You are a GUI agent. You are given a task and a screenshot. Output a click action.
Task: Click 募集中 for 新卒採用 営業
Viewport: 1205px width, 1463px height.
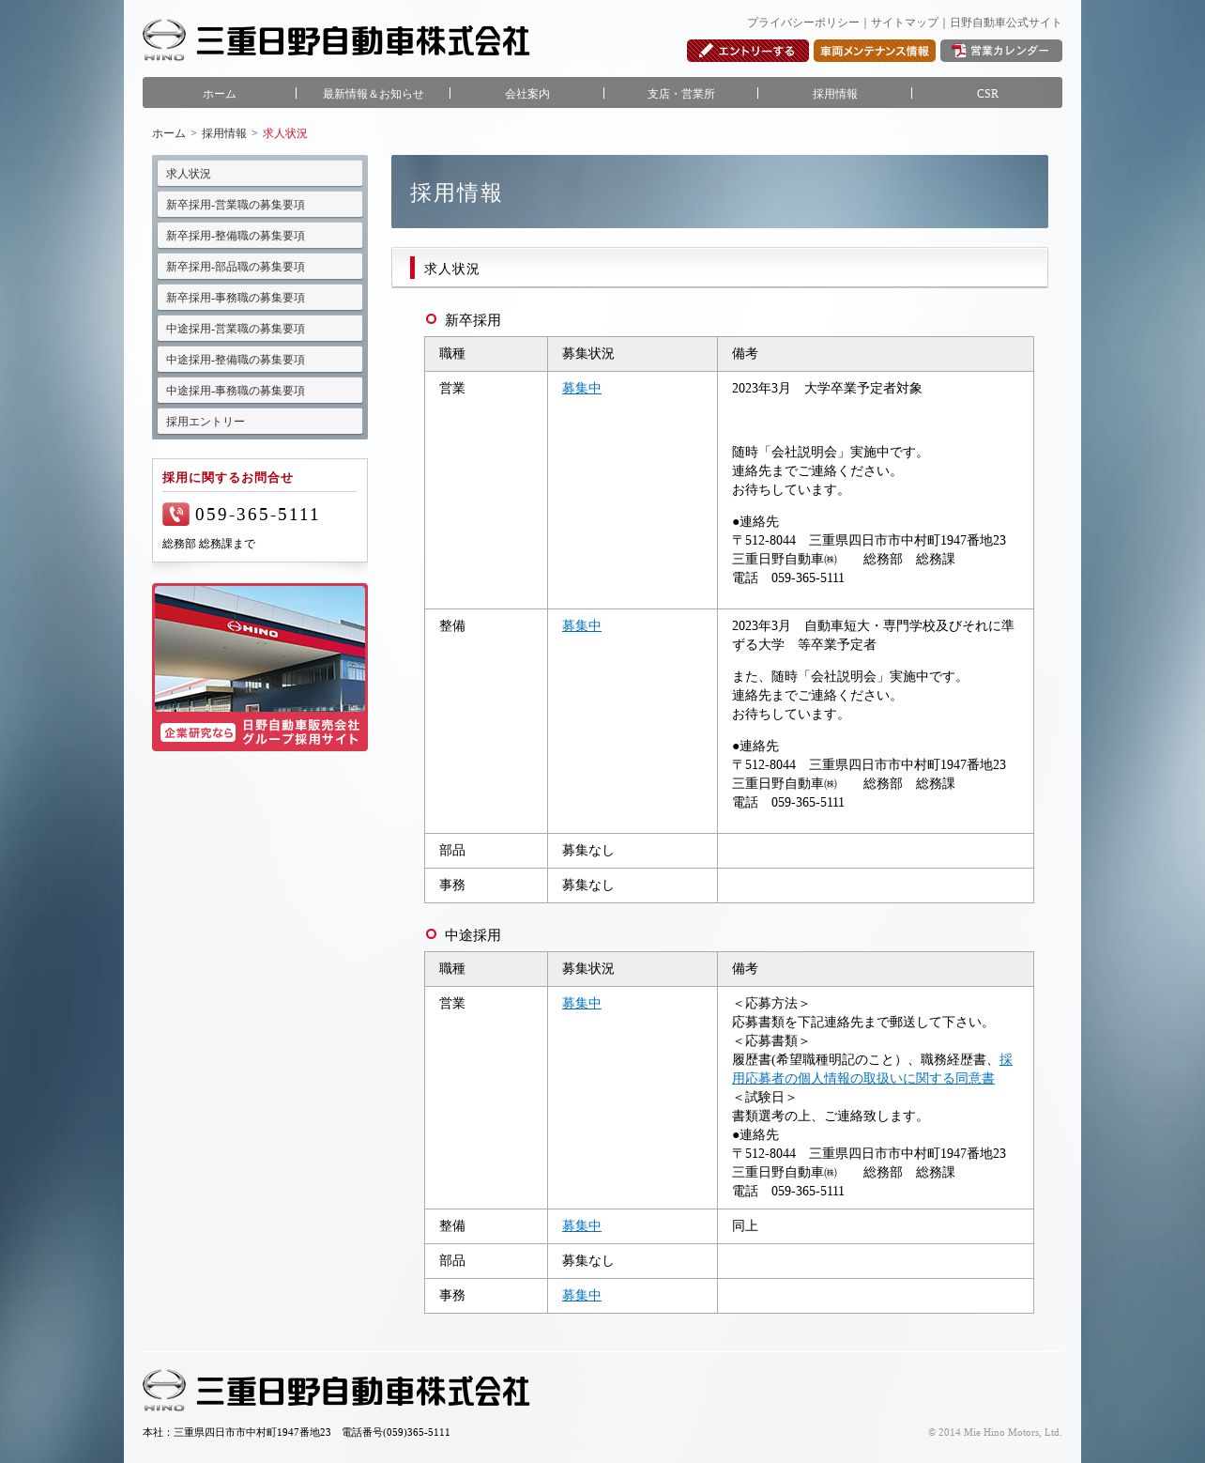[582, 388]
